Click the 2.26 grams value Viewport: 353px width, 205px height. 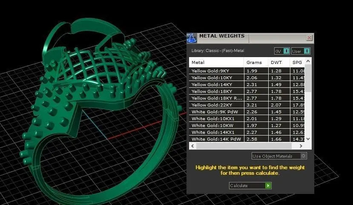point(252,112)
